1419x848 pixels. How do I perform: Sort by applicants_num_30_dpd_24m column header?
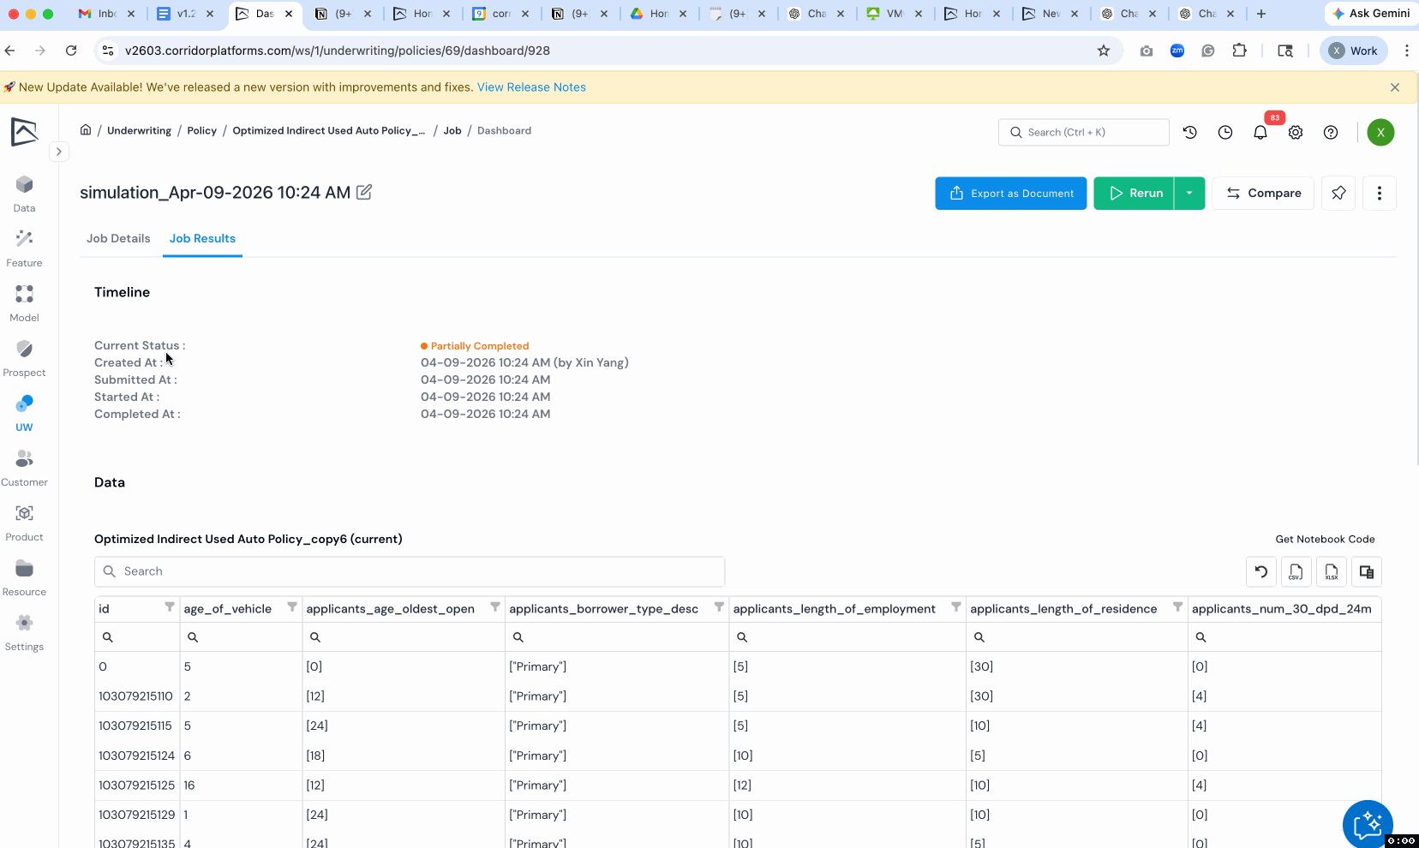tap(1281, 608)
